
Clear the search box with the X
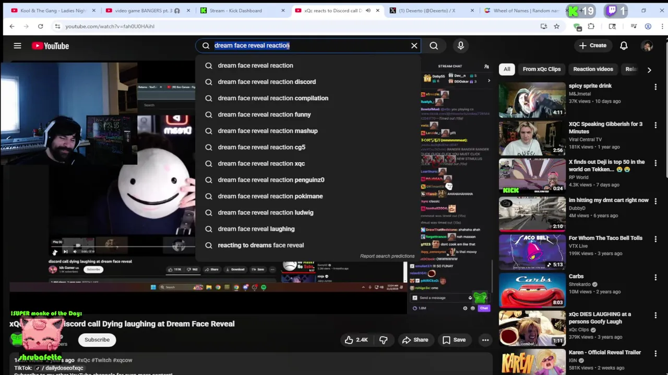pyautogui.click(x=414, y=45)
